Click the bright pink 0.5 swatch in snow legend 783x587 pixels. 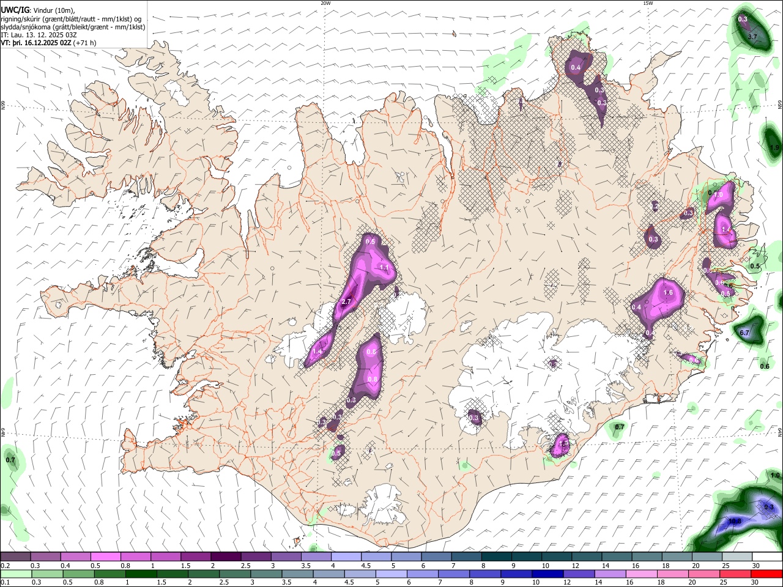pyautogui.click(x=105, y=556)
